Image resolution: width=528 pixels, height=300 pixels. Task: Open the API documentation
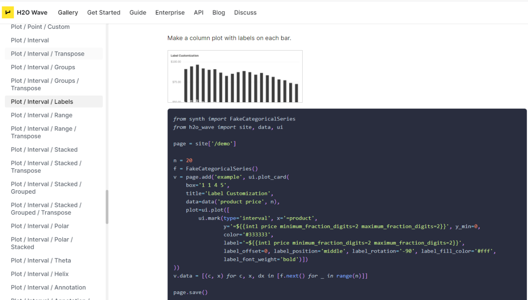[198, 12]
